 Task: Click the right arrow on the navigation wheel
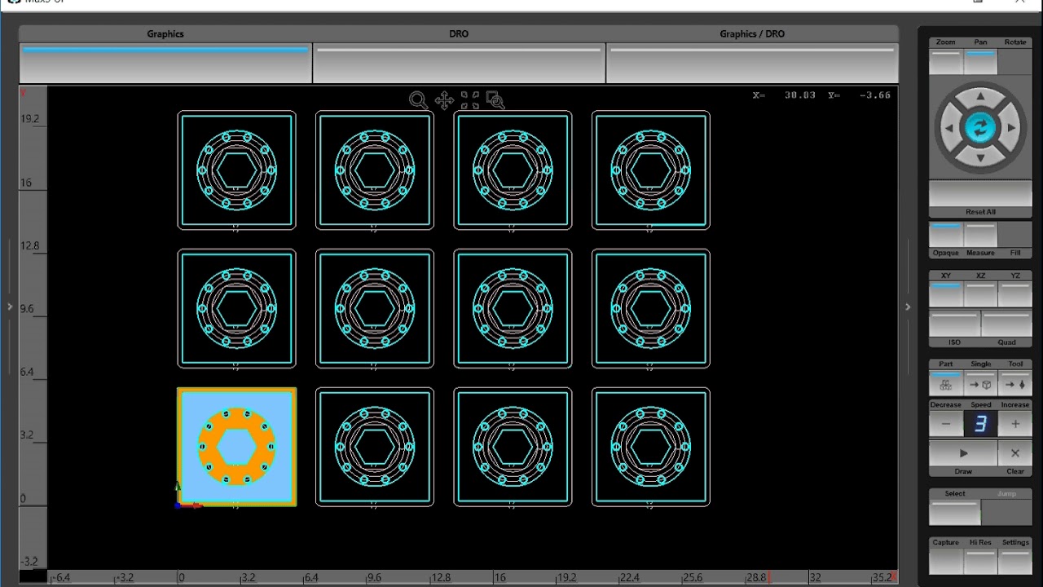coord(1011,128)
